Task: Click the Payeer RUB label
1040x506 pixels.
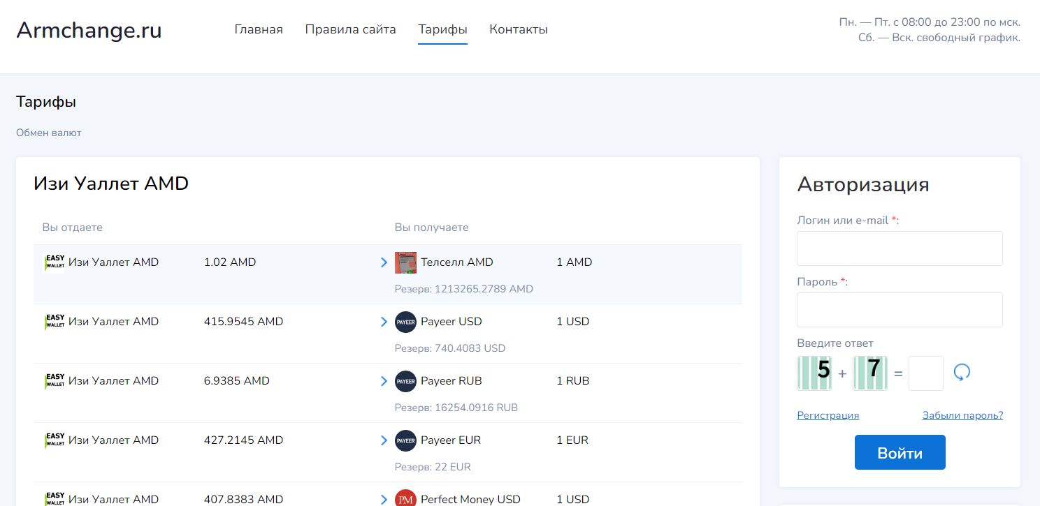Action: click(452, 381)
